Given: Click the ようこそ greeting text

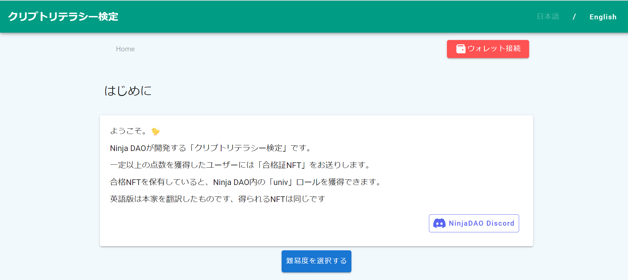Looking at the screenshot, I should pos(129,131).
